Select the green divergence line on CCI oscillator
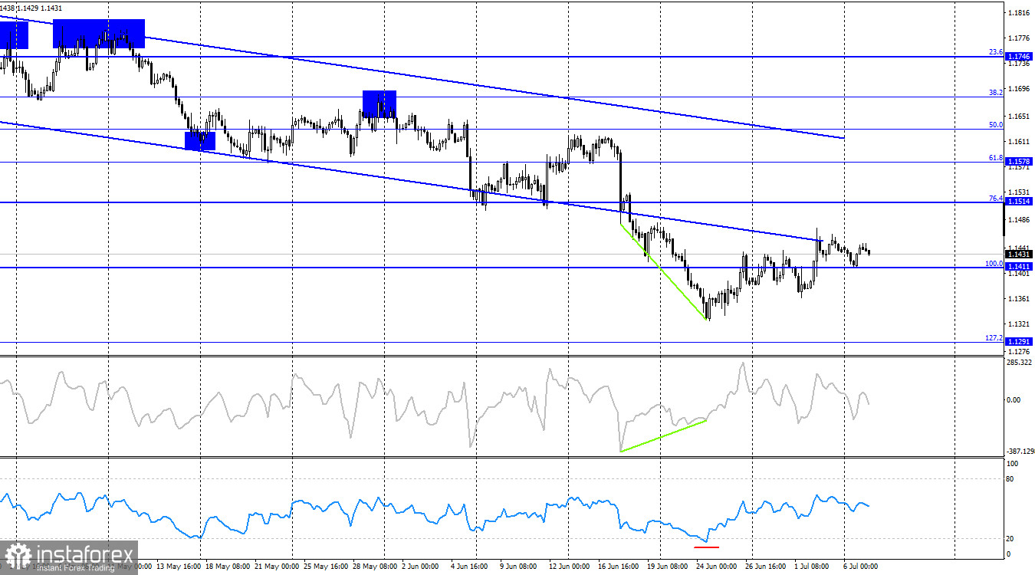This screenshot has height=575, width=1035. point(664,435)
